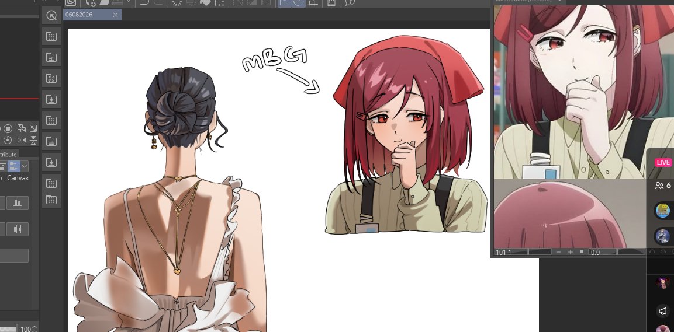Zoom in the Sub View with plus

(571, 252)
